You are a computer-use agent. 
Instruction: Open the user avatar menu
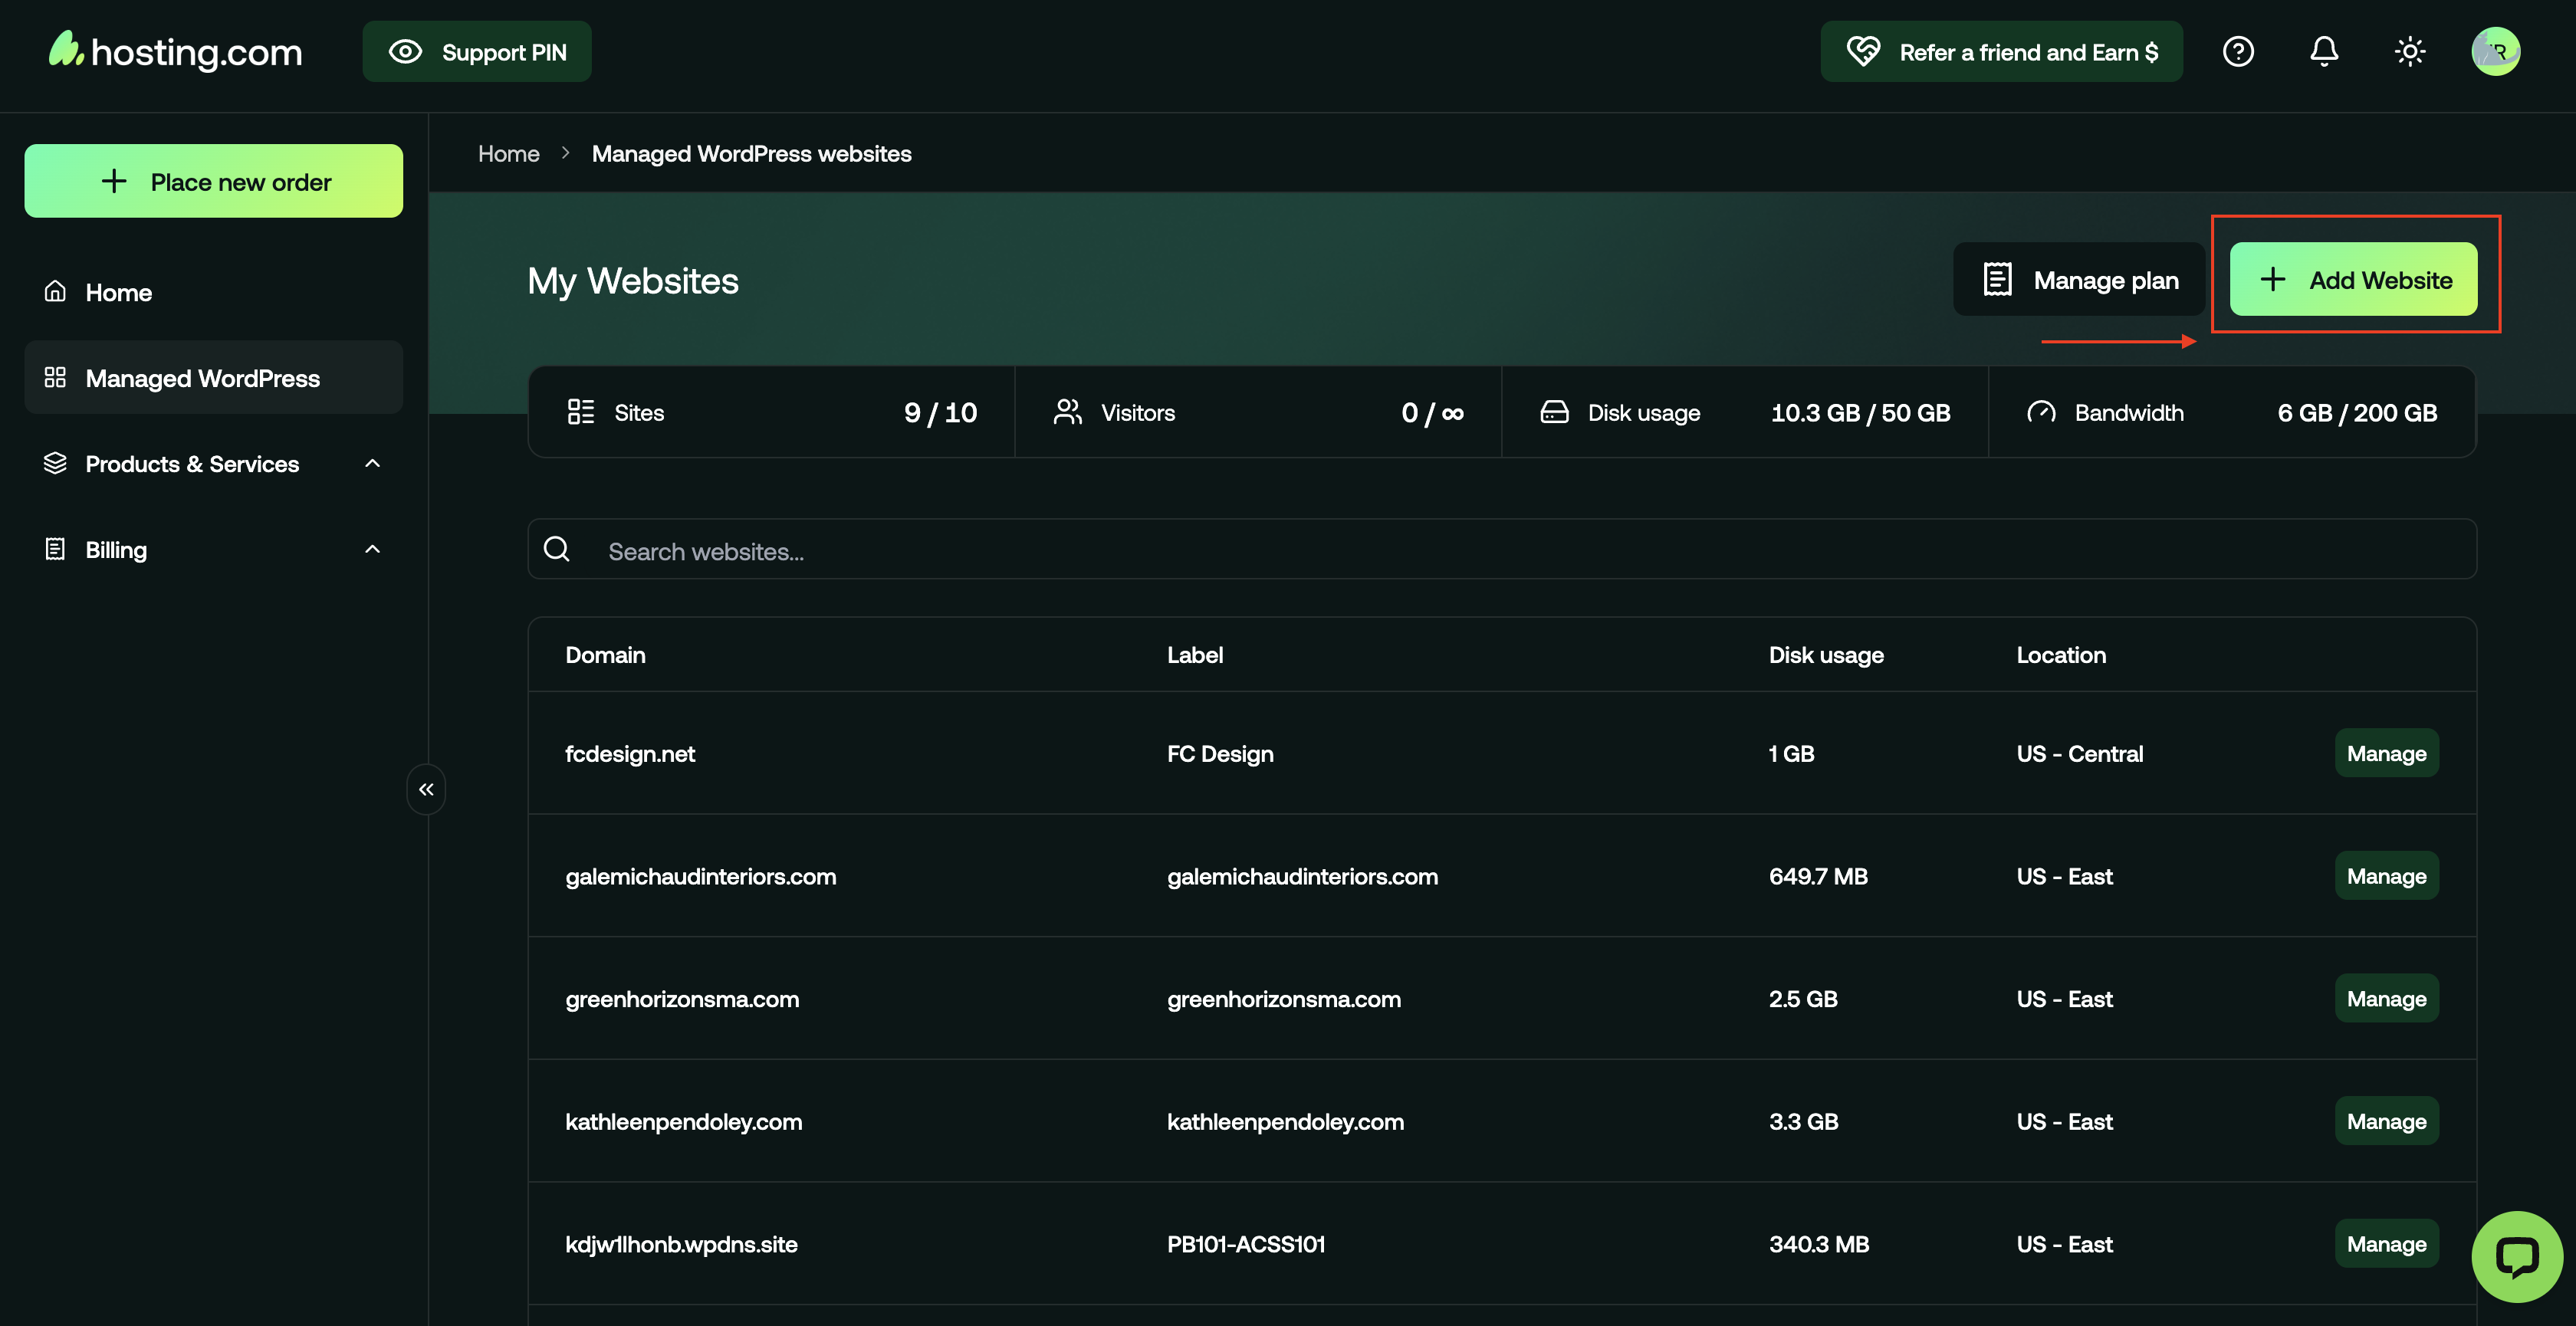(x=2495, y=51)
